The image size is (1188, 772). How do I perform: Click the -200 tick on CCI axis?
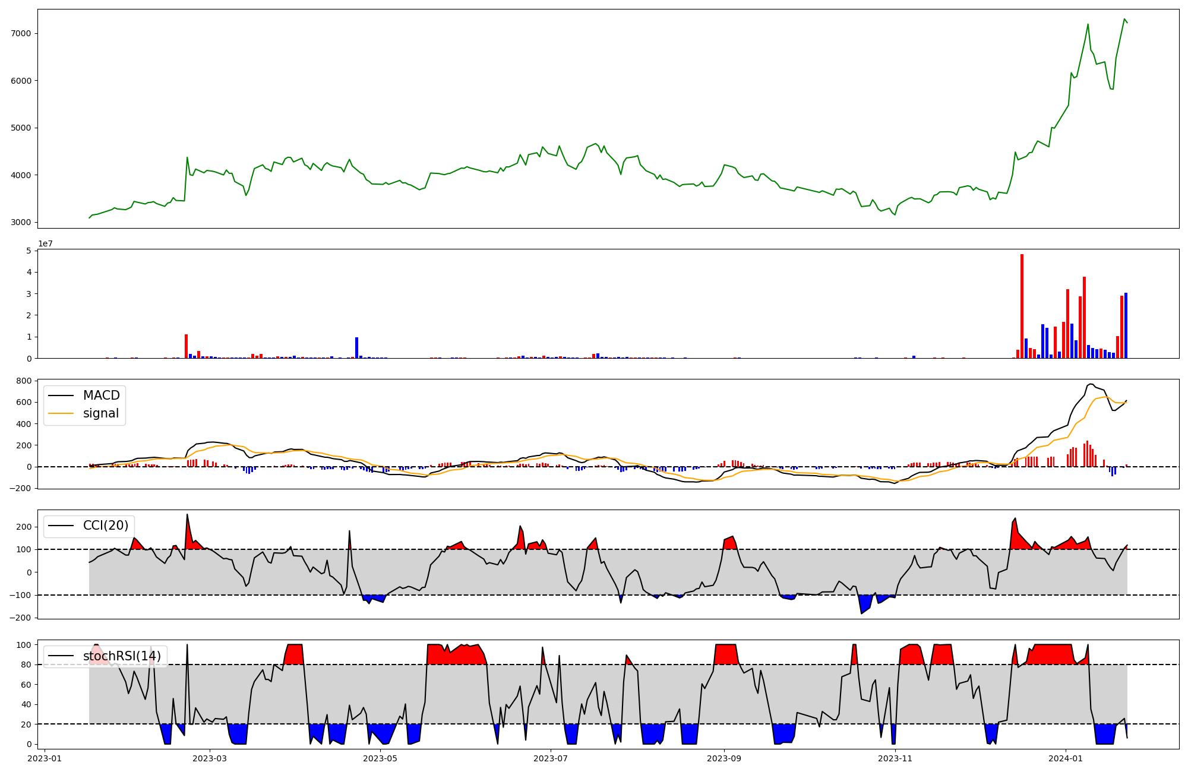pos(21,618)
